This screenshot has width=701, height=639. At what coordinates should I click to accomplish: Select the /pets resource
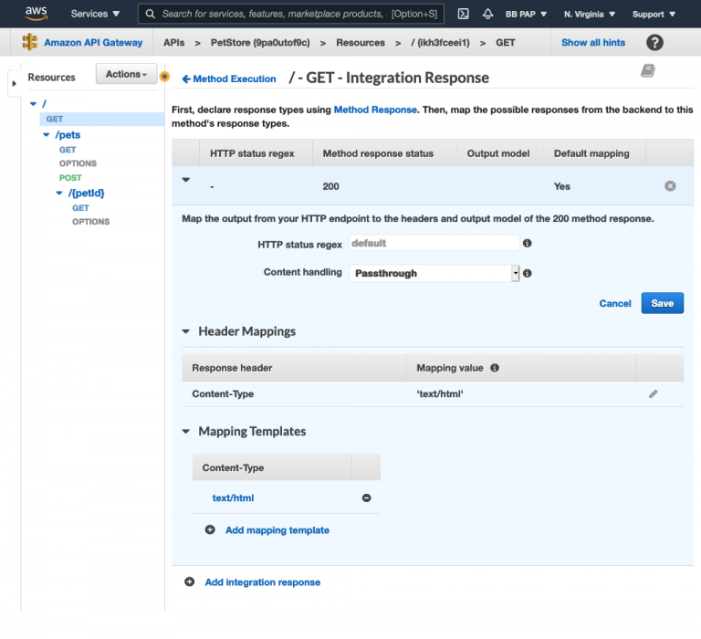[x=68, y=134]
